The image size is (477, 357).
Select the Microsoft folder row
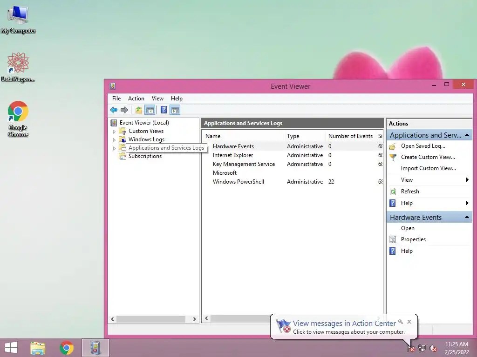tap(292, 173)
